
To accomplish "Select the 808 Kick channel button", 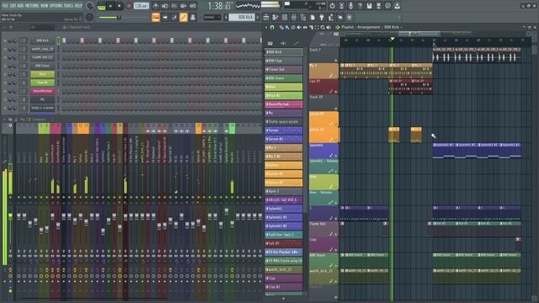I will [x=42, y=40].
